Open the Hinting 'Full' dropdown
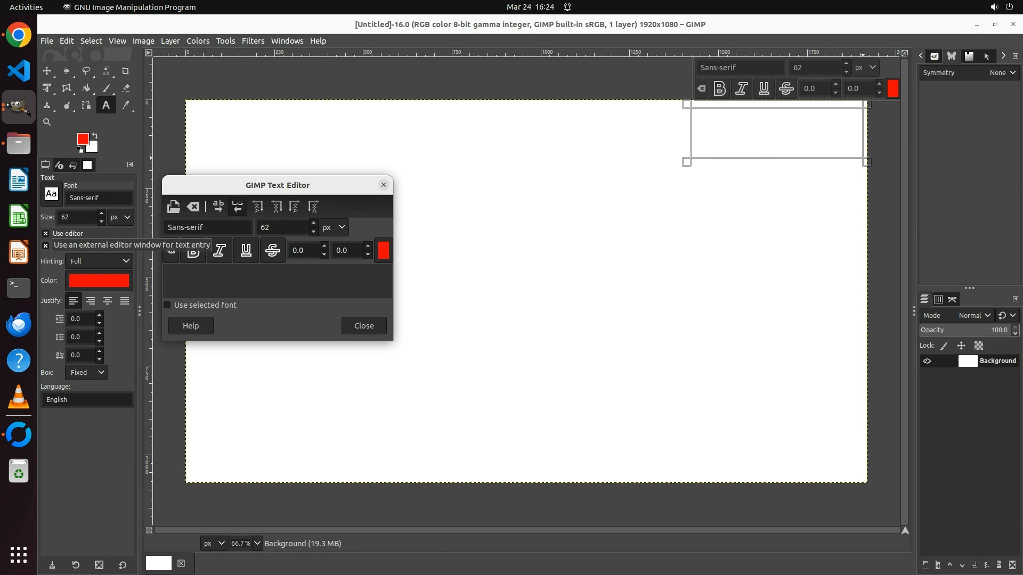This screenshot has height=575, width=1023. [99, 261]
